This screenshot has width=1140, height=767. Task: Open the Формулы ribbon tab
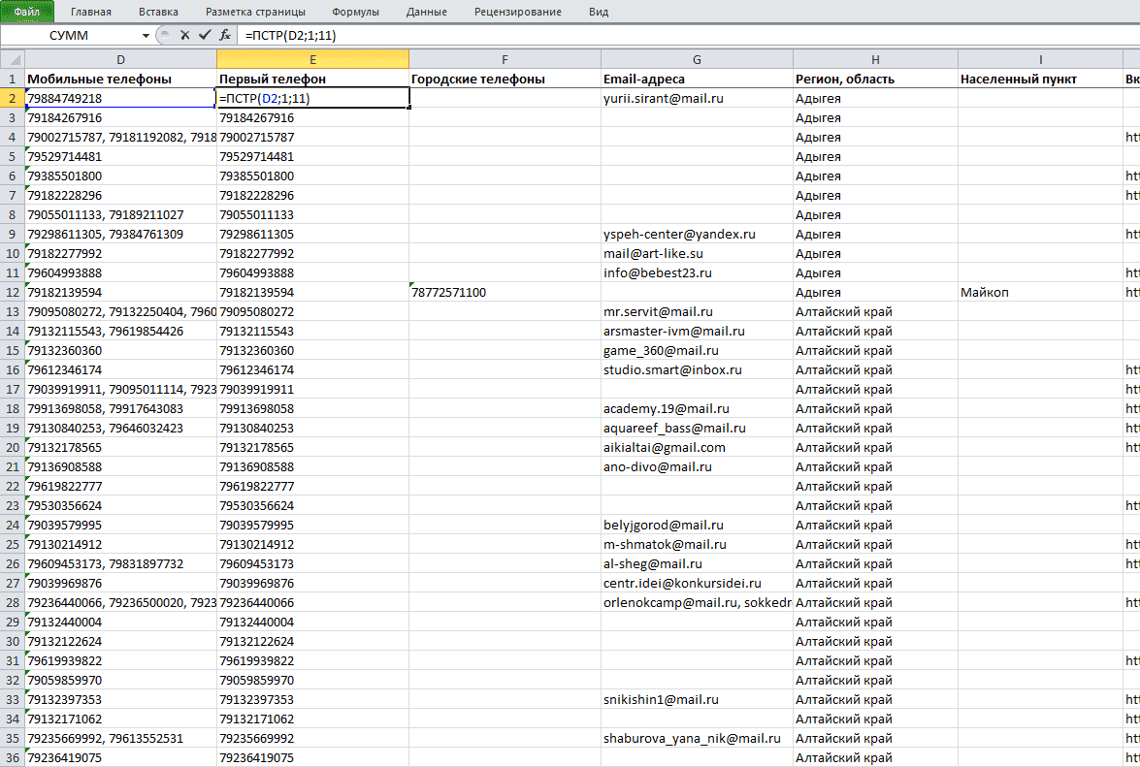(355, 12)
